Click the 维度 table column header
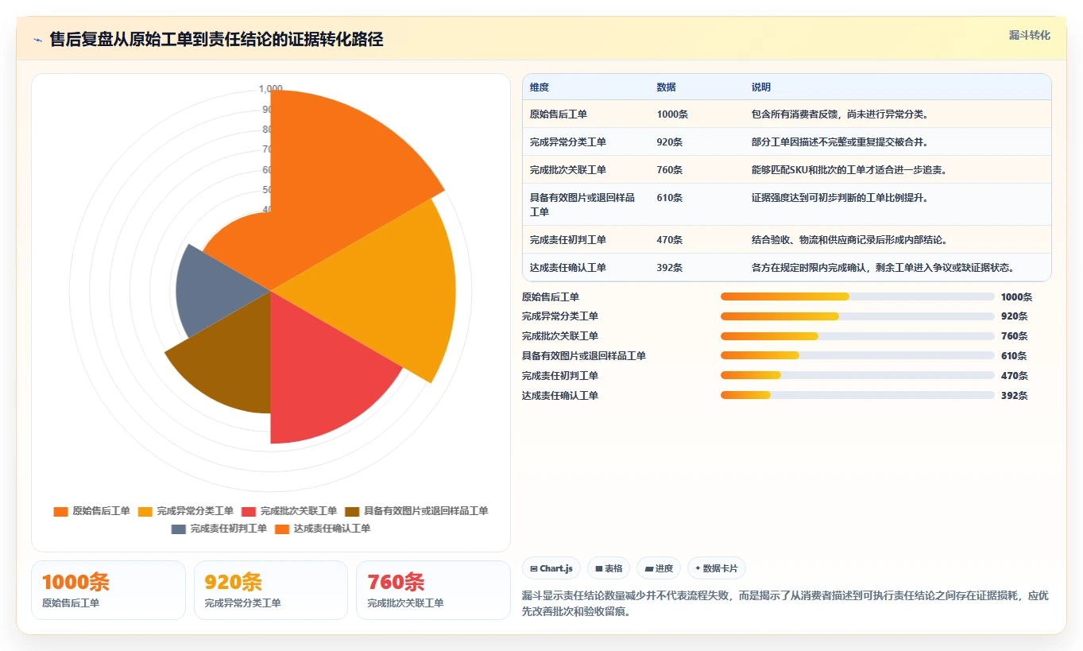 pyautogui.click(x=540, y=87)
